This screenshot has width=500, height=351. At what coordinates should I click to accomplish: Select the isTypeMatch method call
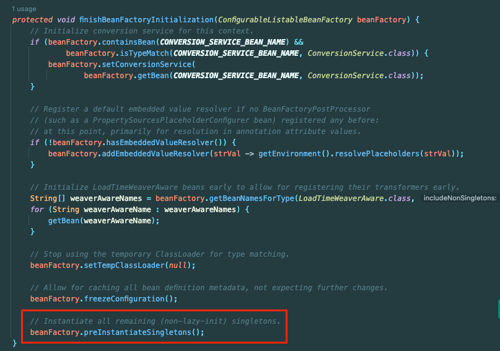(x=144, y=53)
